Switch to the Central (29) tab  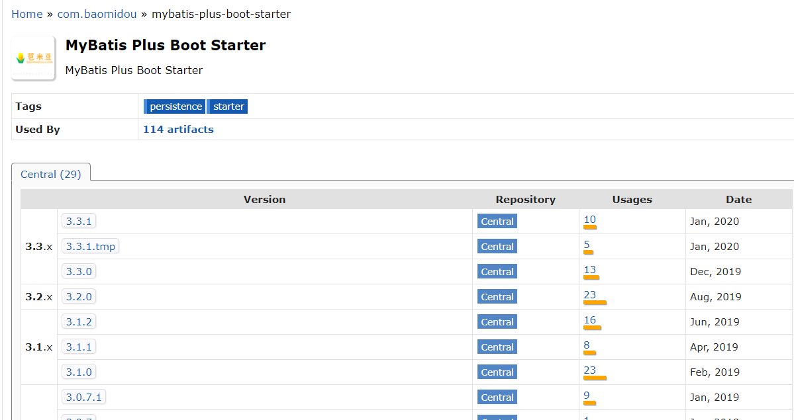pos(51,175)
